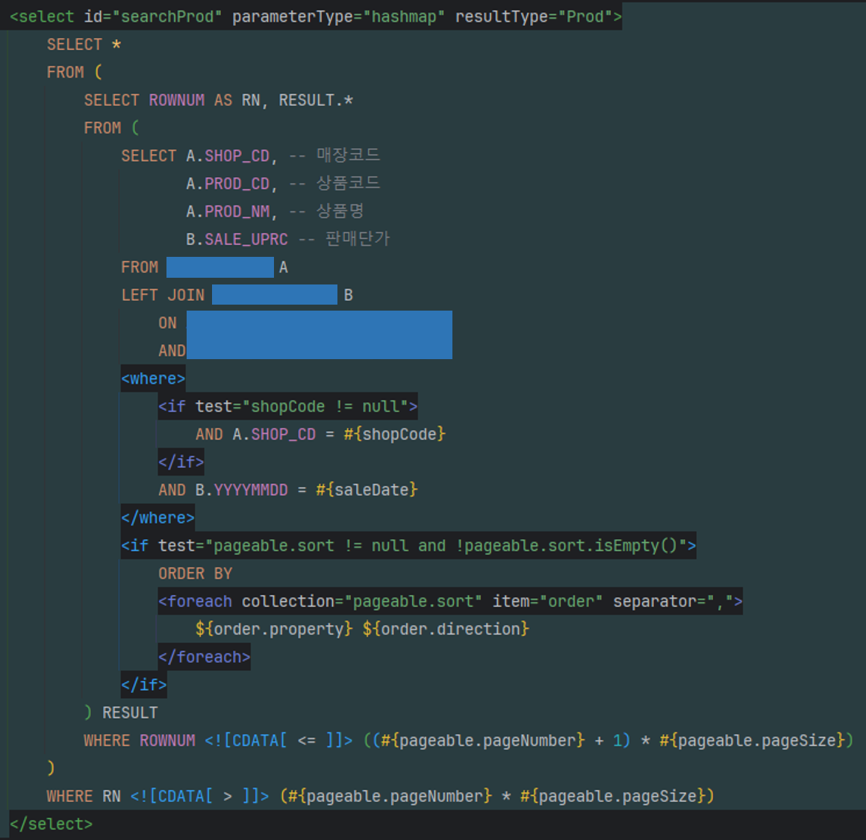Click the if test="shopCode != null" tag
The width and height of the screenshot is (866, 840).
click(x=287, y=406)
